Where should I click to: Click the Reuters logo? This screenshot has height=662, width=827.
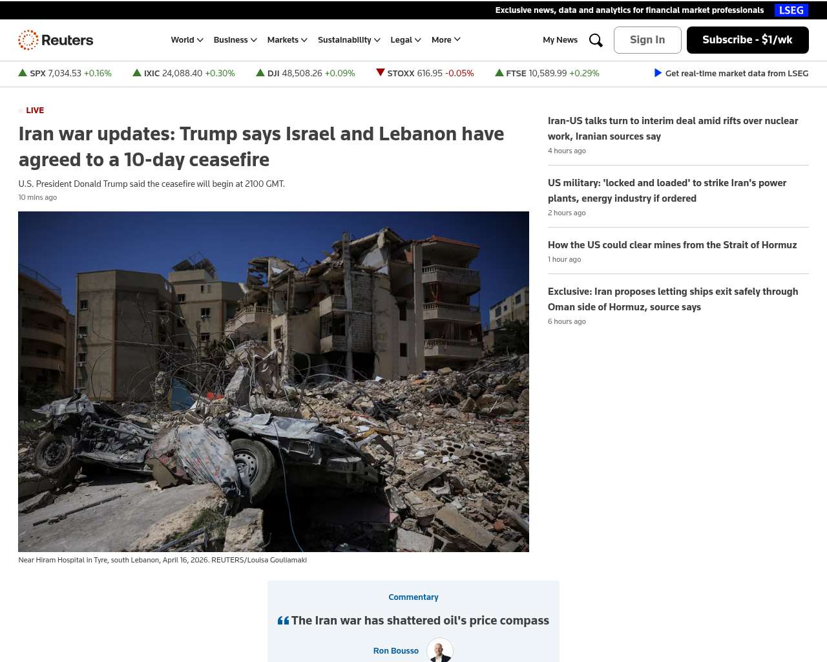point(56,40)
